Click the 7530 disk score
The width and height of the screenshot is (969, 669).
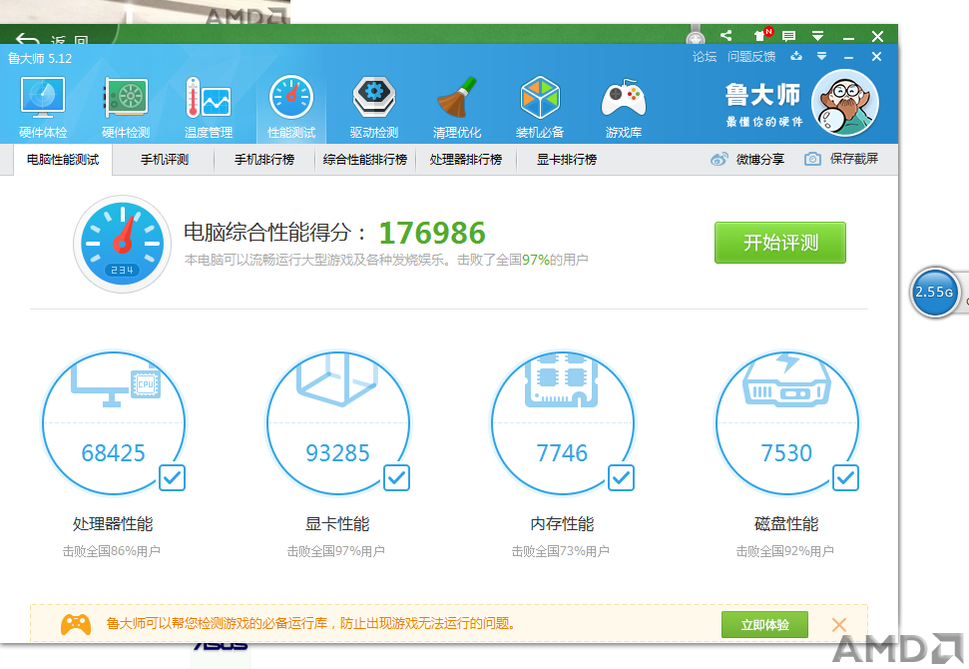[x=786, y=453]
